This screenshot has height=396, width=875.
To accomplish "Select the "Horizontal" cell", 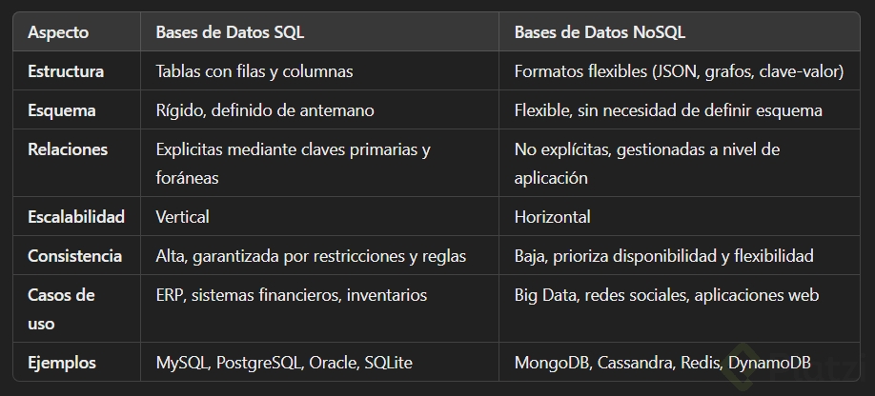I will pyautogui.click(x=553, y=217).
